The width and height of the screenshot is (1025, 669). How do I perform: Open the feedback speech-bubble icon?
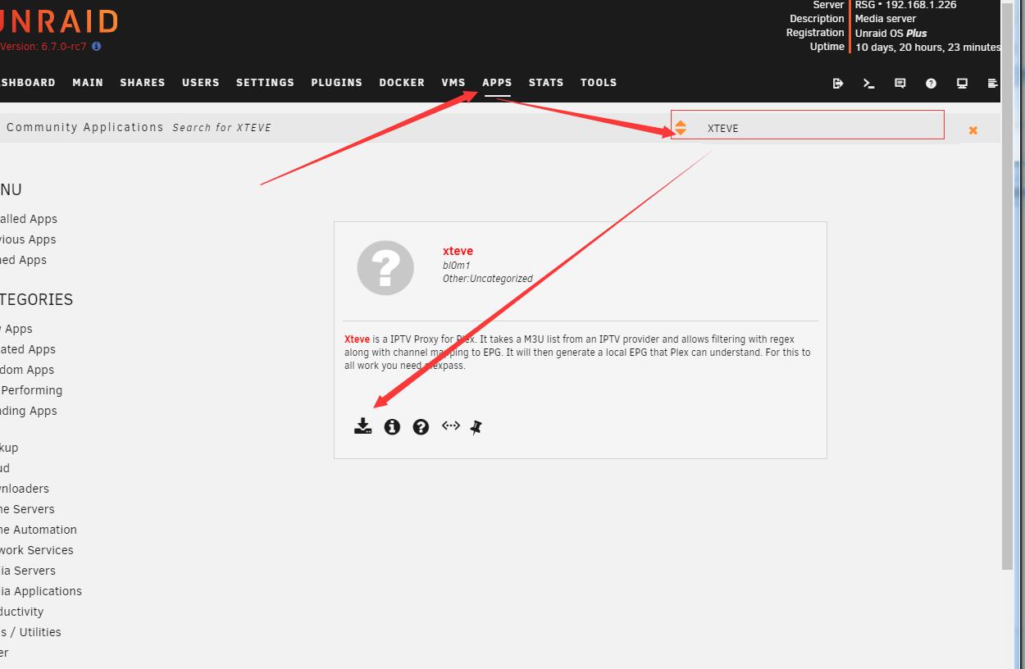pyautogui.click(x=900, y=83)
